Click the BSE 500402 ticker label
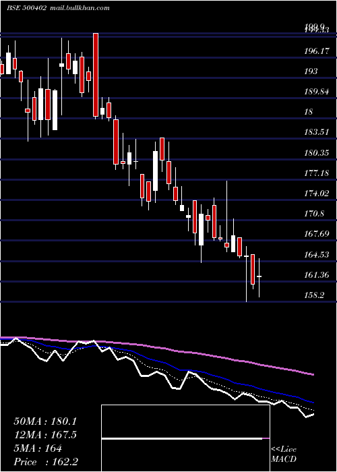337x472 pixels. click(x=26, y=8)
